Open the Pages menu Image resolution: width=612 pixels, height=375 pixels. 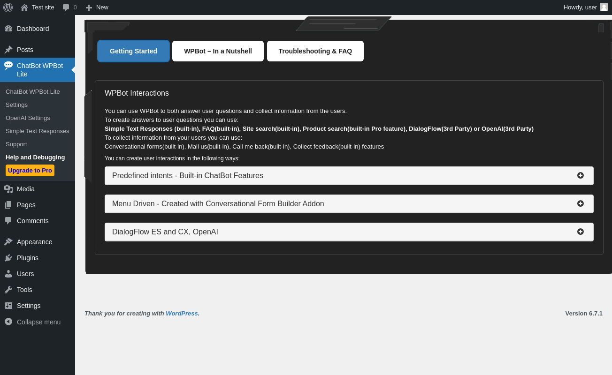38,205
